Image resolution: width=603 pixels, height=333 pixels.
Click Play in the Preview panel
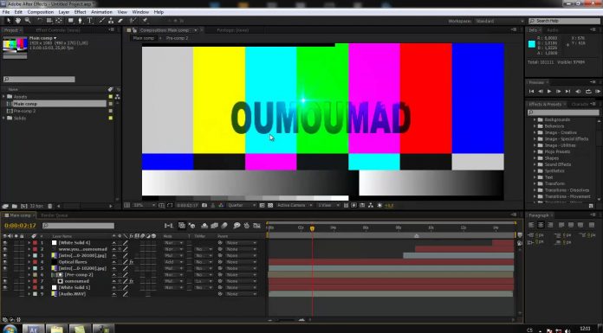coord(549,92)
